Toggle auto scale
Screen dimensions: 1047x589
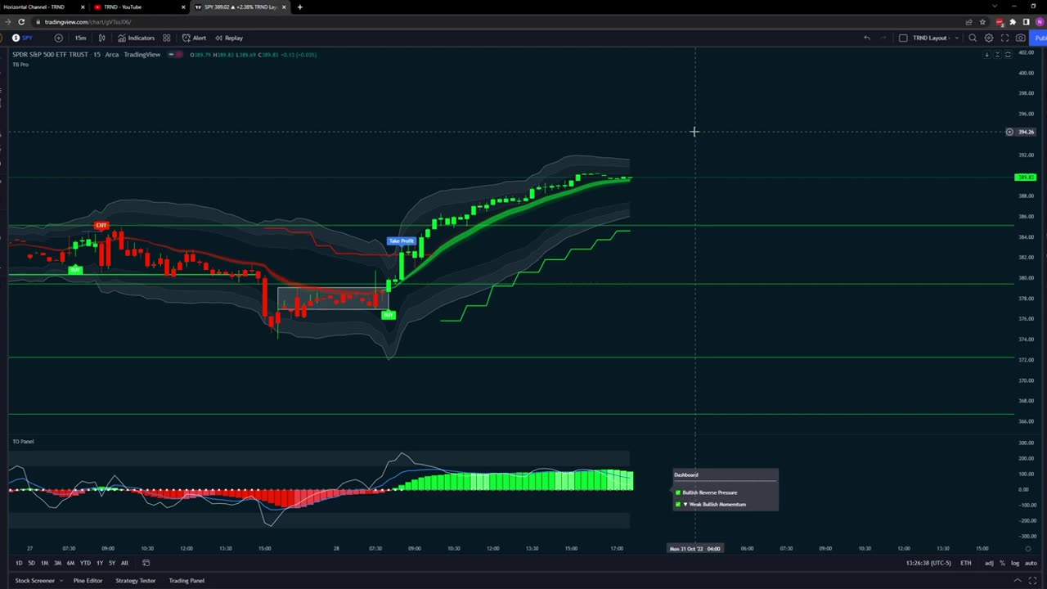1029,563
